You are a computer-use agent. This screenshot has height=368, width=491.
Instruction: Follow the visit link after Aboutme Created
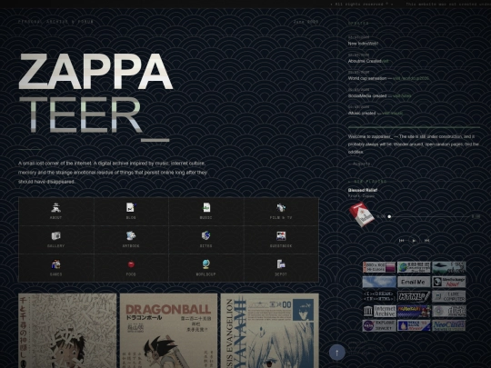pos(386,61)
